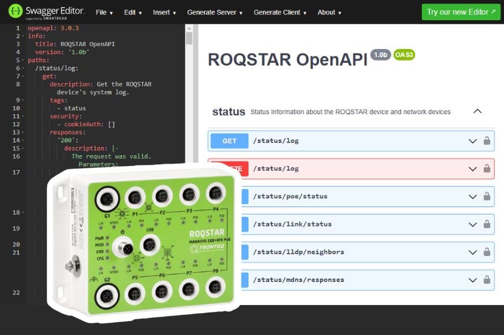Collapse the status section header

pyautogui.click(x=477, y=111)
